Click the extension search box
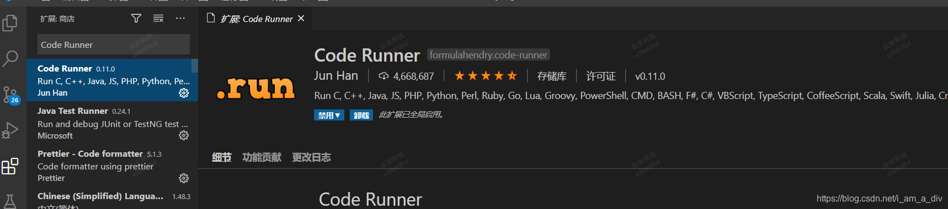Viewport: 948px width, 209px height. click(x=114, y=45)
